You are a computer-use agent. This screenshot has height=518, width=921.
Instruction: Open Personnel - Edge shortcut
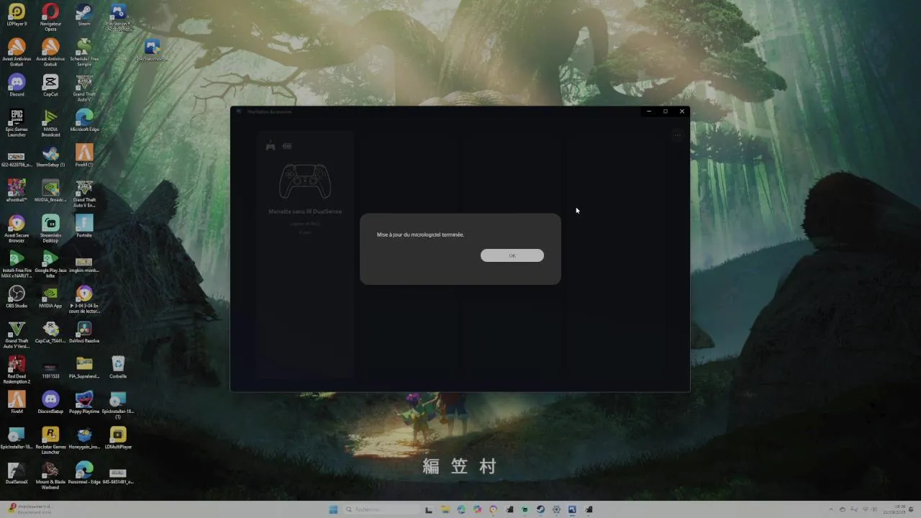(84, 473)
